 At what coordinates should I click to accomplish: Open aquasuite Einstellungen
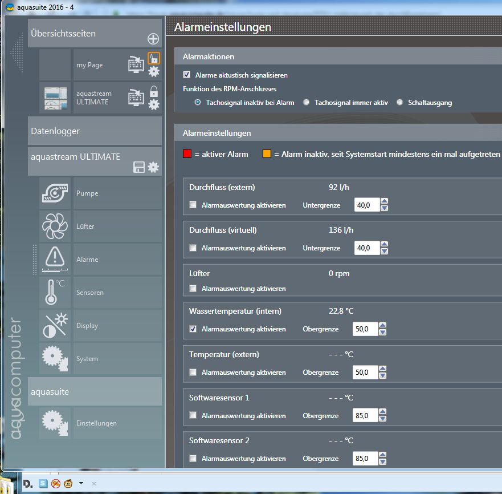click(96, 423)
